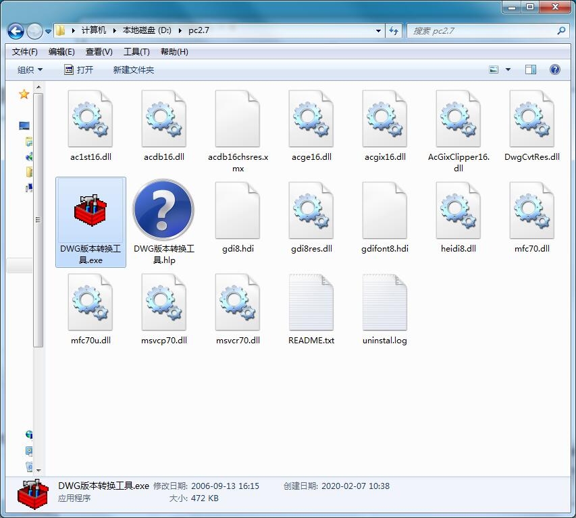Select the gdi8.hdi file icon

click(238, 210)
